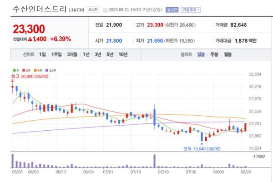
Task: Click the latest red candle near 08/20
Action: [245, 127]
